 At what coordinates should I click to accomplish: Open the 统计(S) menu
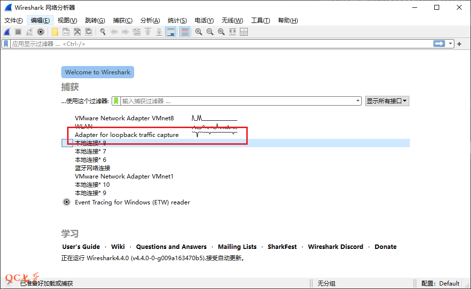tap(177, 20)
